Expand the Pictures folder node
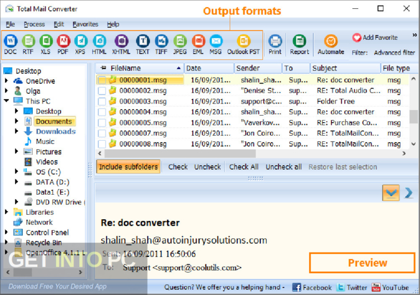420x295 pixels. (16, 152)
